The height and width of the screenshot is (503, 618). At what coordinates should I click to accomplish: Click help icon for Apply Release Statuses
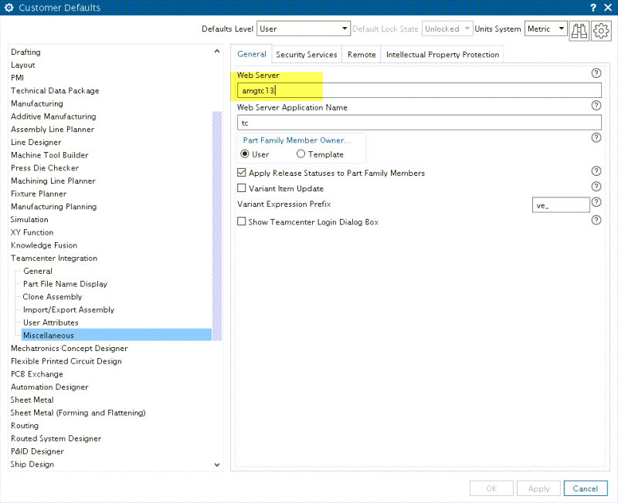tap(596, 170)
